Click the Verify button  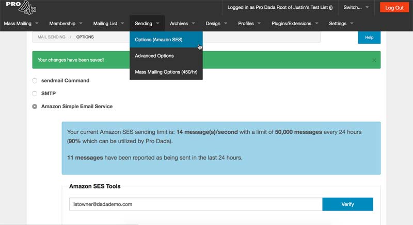tap(347, 204)
